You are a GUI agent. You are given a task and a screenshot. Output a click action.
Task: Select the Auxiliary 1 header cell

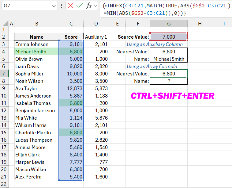coord(96,37)
